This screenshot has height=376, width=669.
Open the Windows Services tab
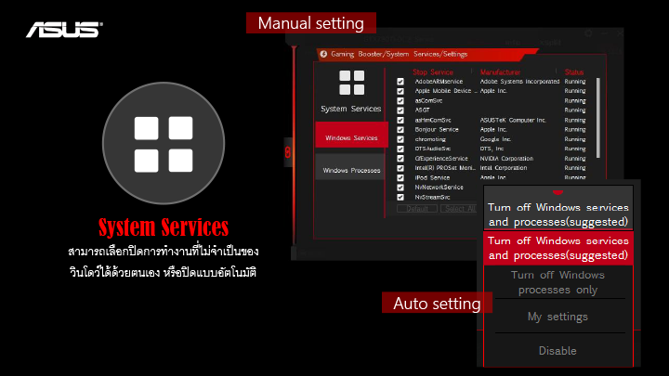(351, 135)
